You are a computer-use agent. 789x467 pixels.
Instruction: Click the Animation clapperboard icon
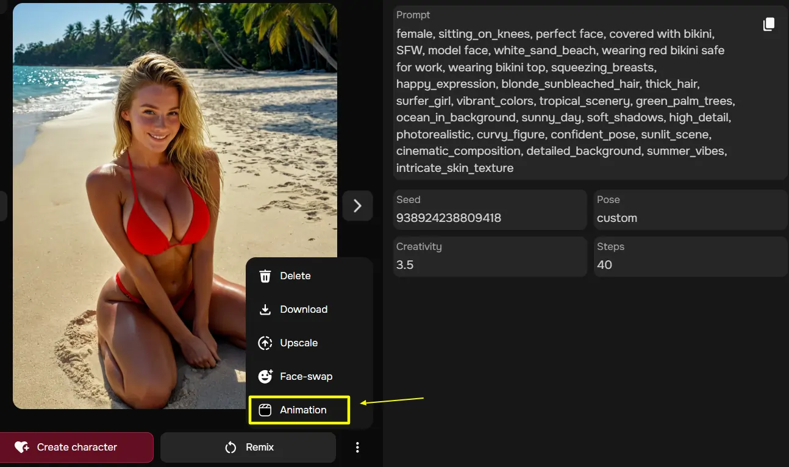(265, 410)
